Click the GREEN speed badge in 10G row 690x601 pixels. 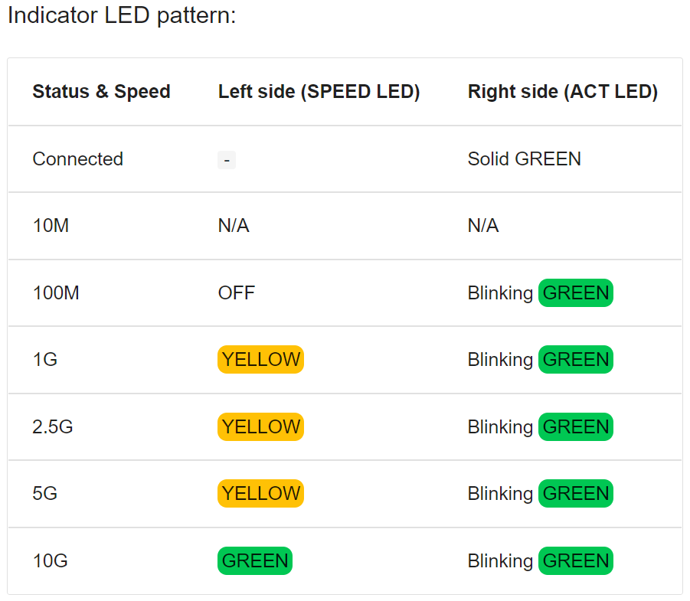pos(255,561)
